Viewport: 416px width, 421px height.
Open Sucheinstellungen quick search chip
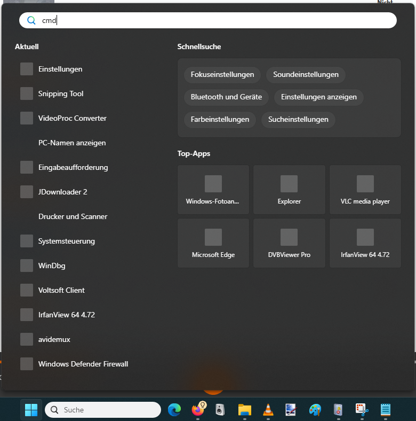tap(298, 120)
